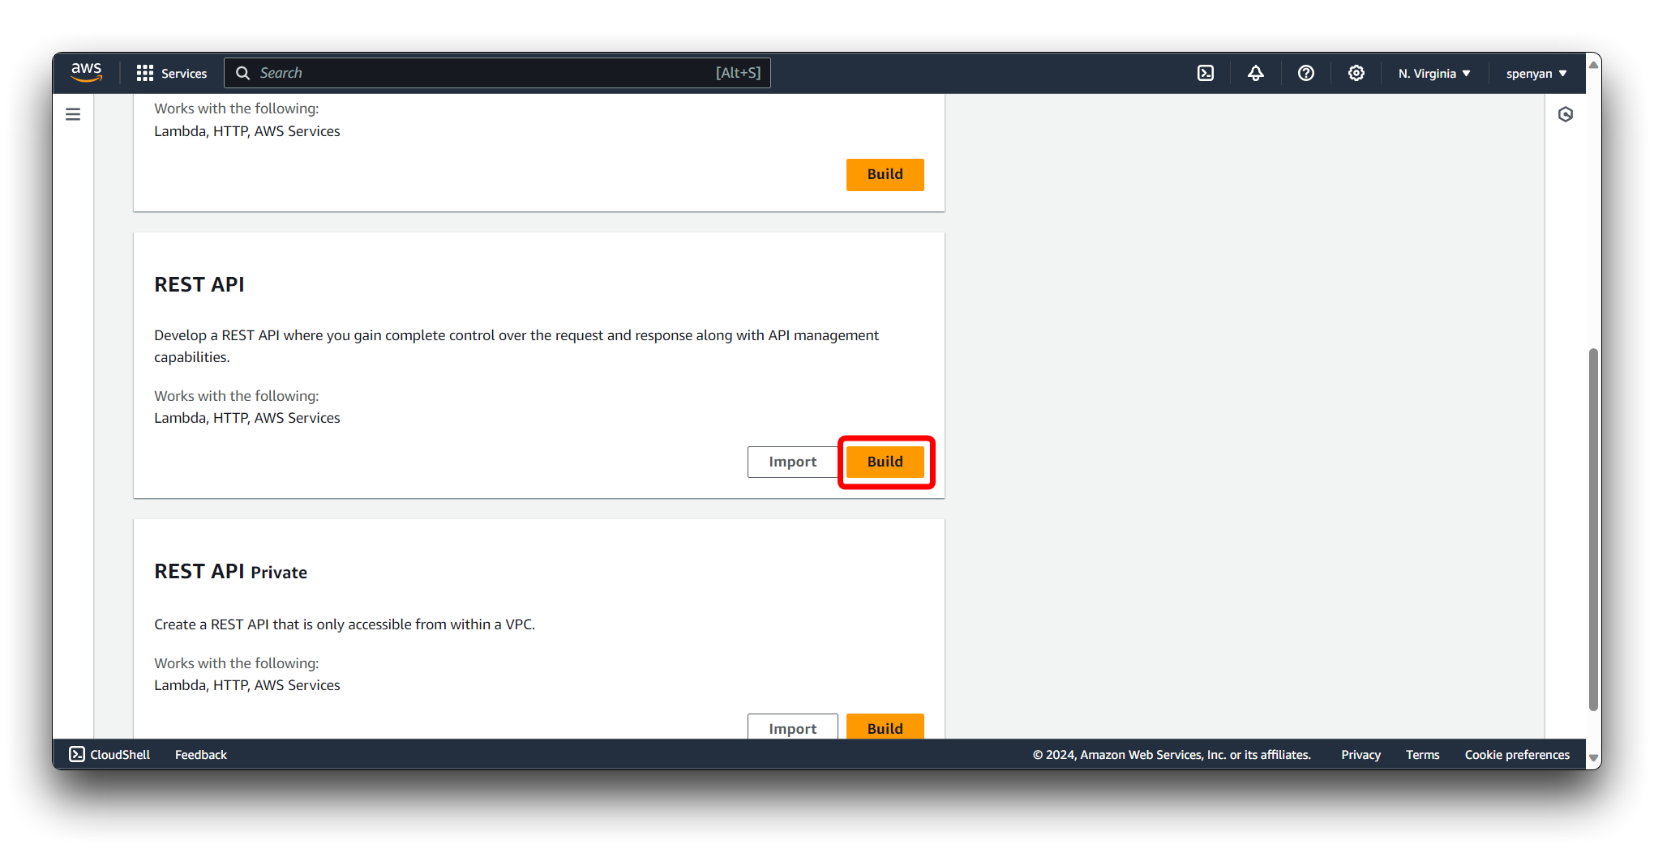The height and width of the screenshot is (848, 1654).
Task: Click Import for REST API Private
Action: pos(793,727)
